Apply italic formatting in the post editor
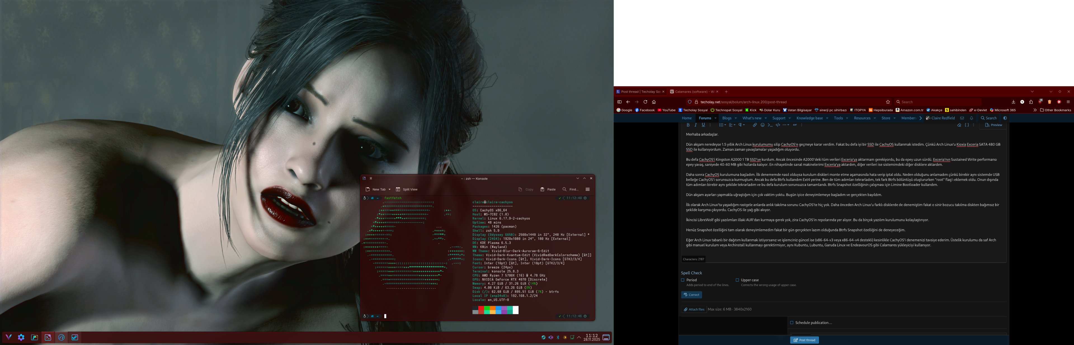Screen dimensions: 1074x345 (x=696, y=125)
